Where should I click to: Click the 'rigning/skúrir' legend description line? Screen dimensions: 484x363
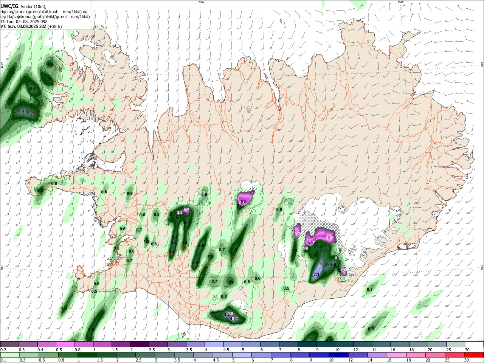[x=44, y=12]
